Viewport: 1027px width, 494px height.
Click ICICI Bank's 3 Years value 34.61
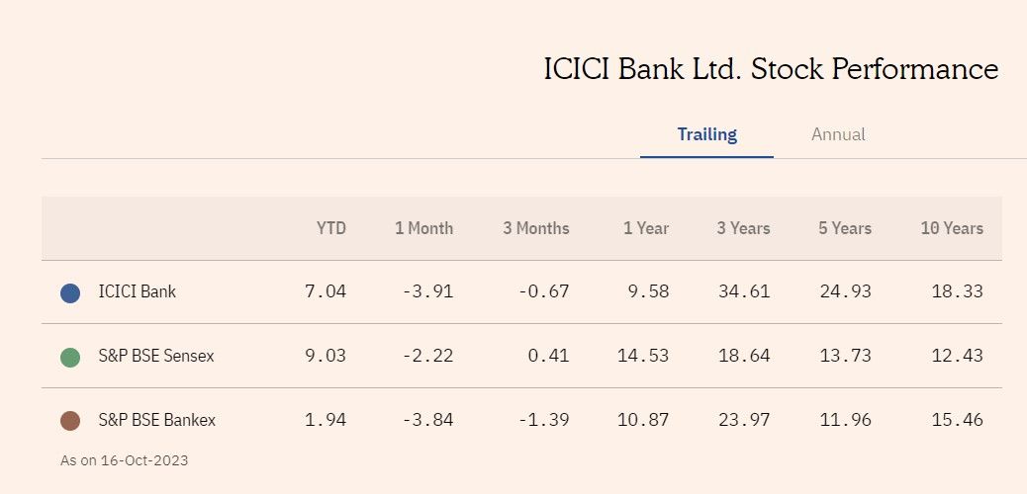coord(743,291)
